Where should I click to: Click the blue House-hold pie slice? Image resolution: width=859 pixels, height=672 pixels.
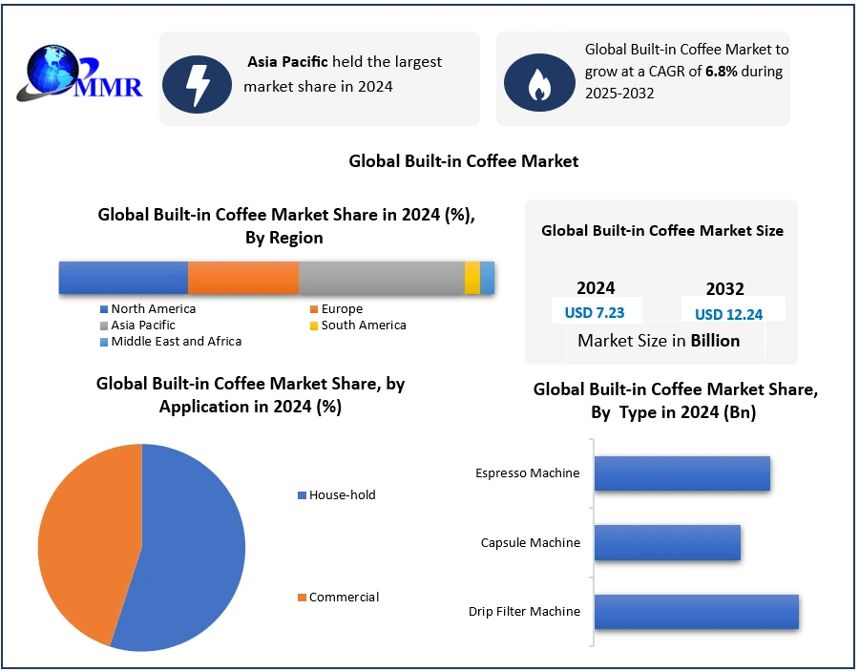191,554
